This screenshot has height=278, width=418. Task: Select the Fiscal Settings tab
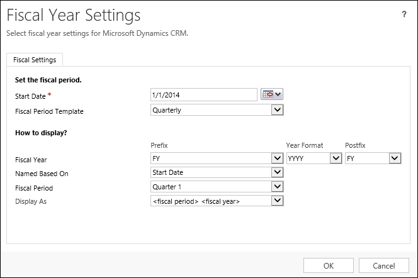click(x=35, y=60)
